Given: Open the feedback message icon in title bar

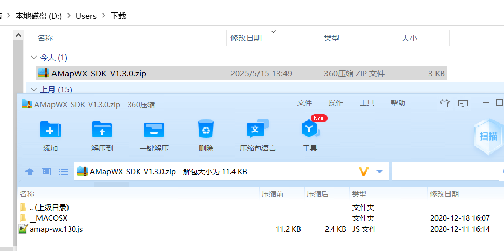Looking at the screenshot, I should [462, 103].
